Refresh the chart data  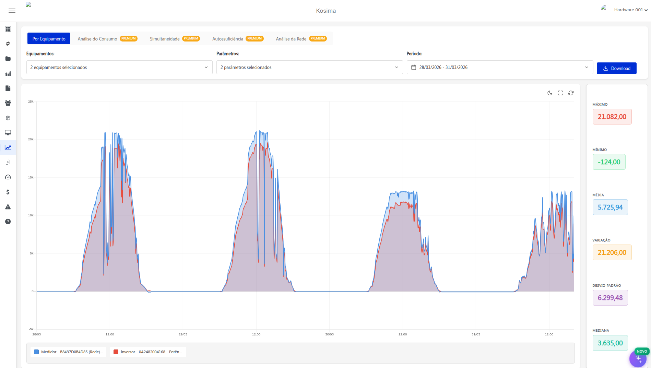(x=571, y=93)
